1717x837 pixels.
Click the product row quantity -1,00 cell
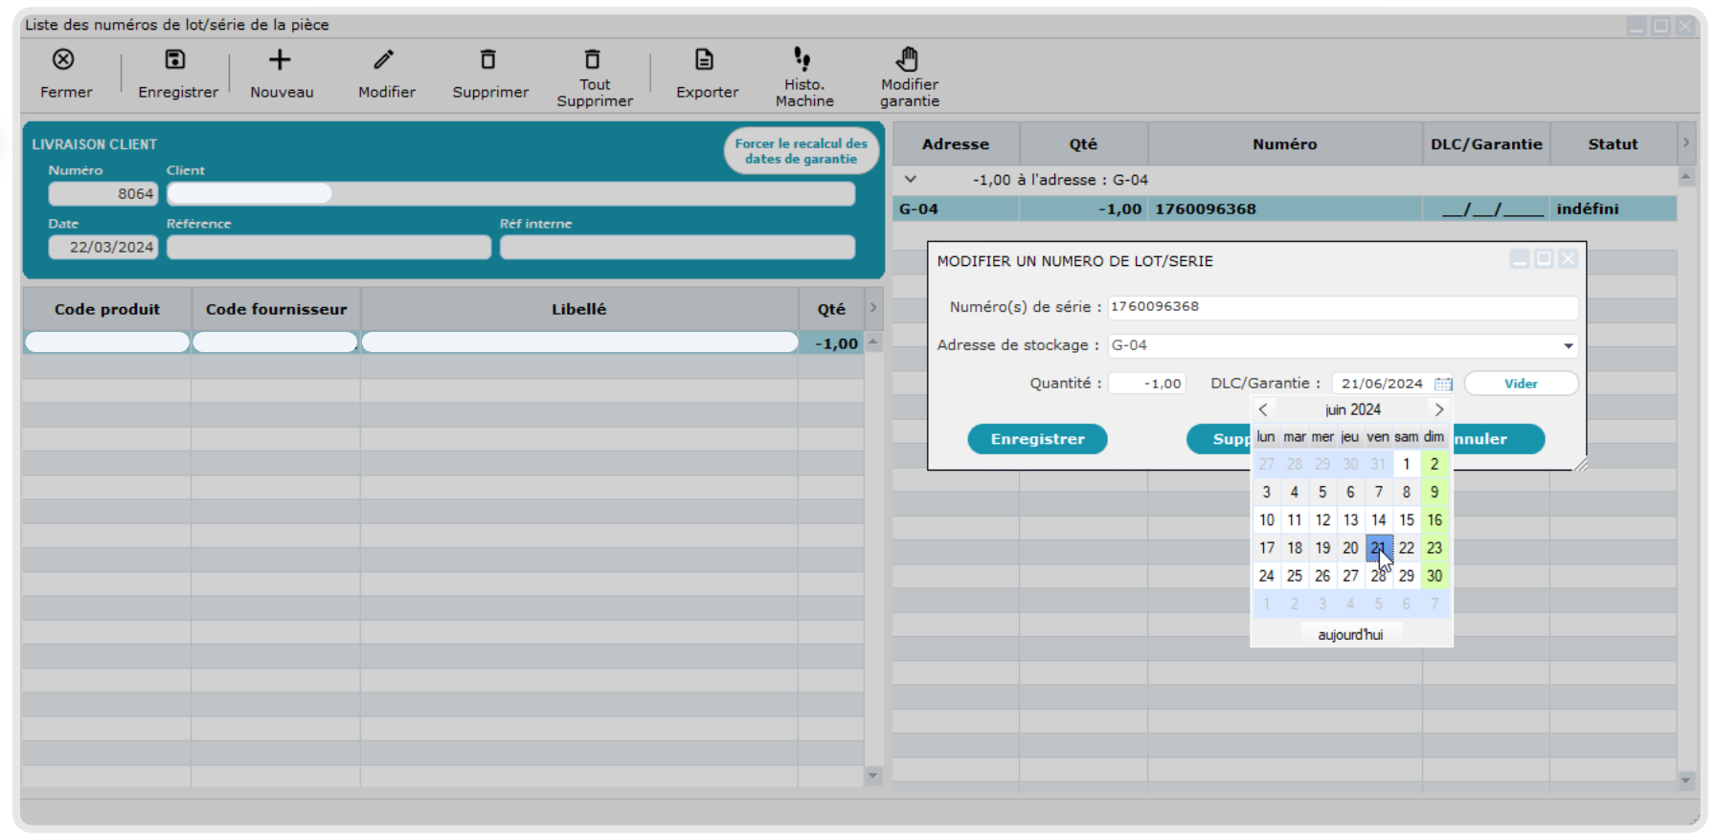pos(831,343)
